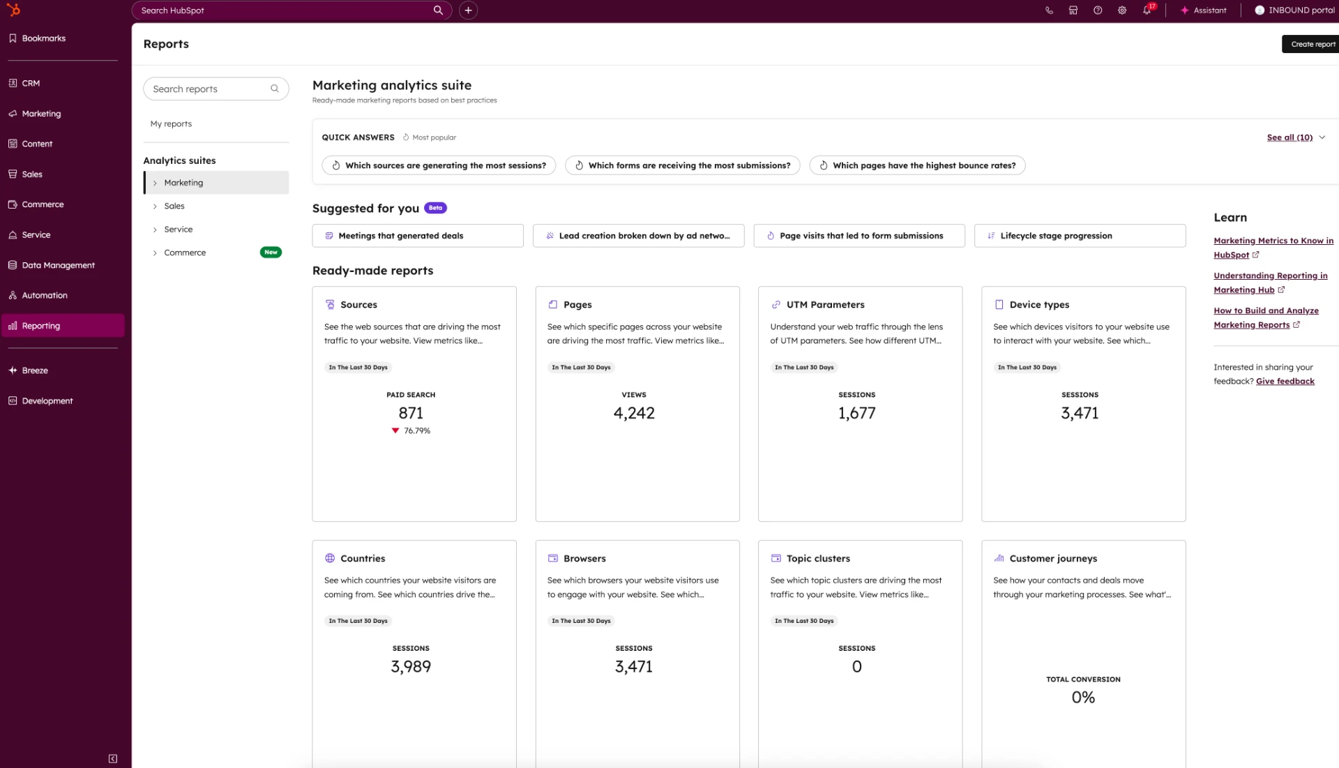Open Page visits to form submissions suggestion
Image resolution: width=1339 pixels, height=768 pixels.
[x=859, y=236]
